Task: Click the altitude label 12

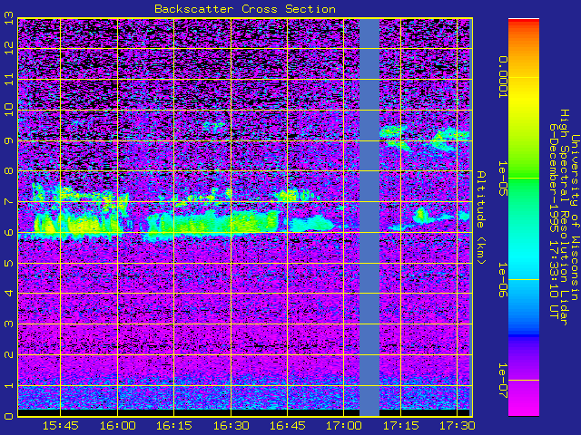Action: point(9,48)
